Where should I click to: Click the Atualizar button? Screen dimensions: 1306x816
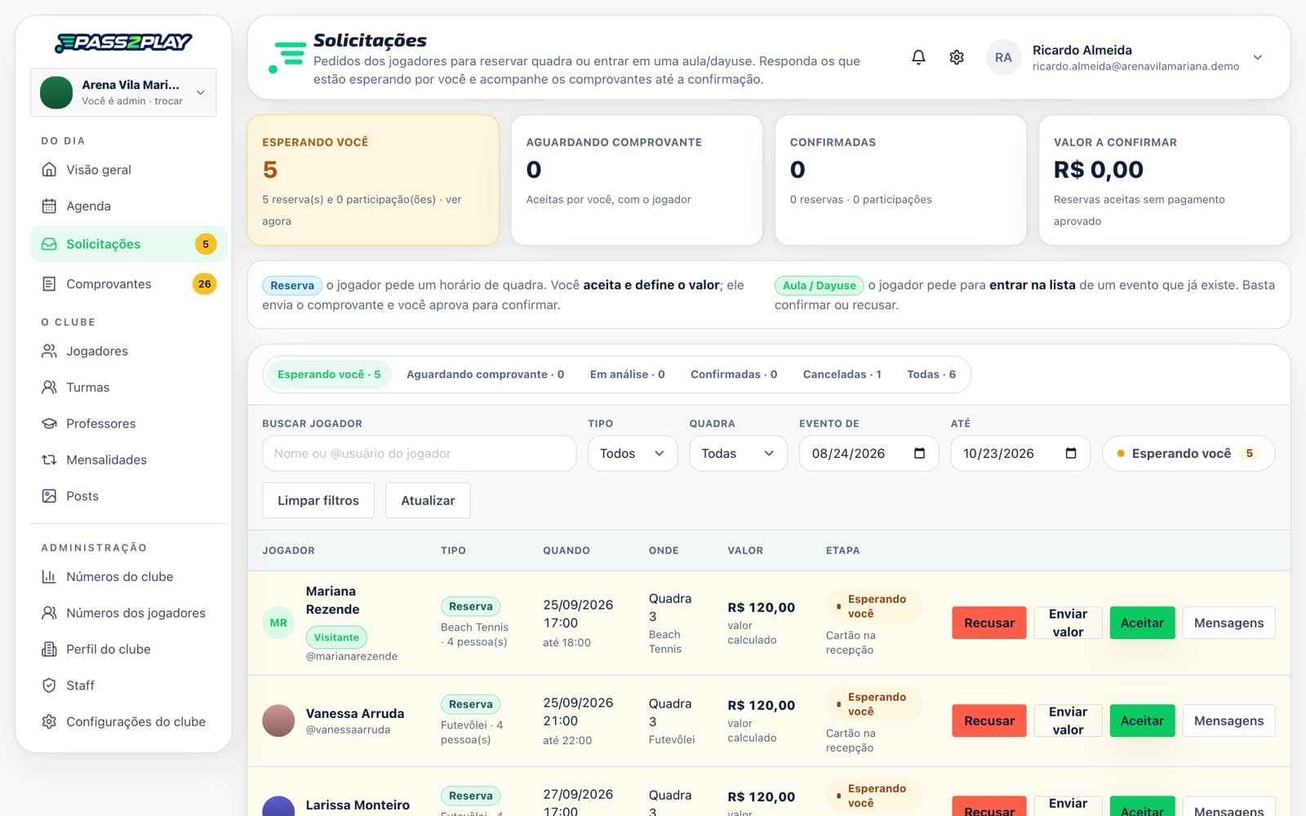(428, 500)
